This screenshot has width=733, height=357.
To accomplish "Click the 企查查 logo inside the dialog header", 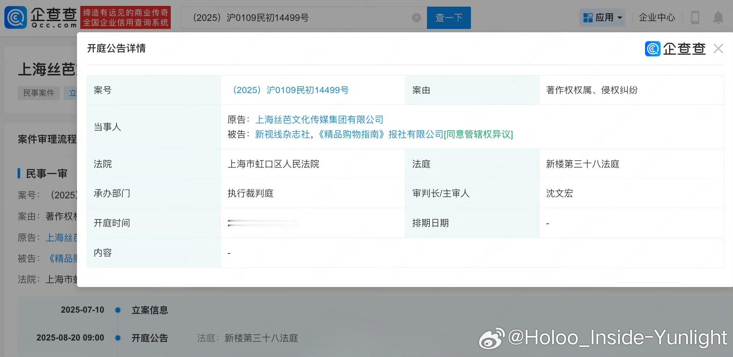I will 675,48.
